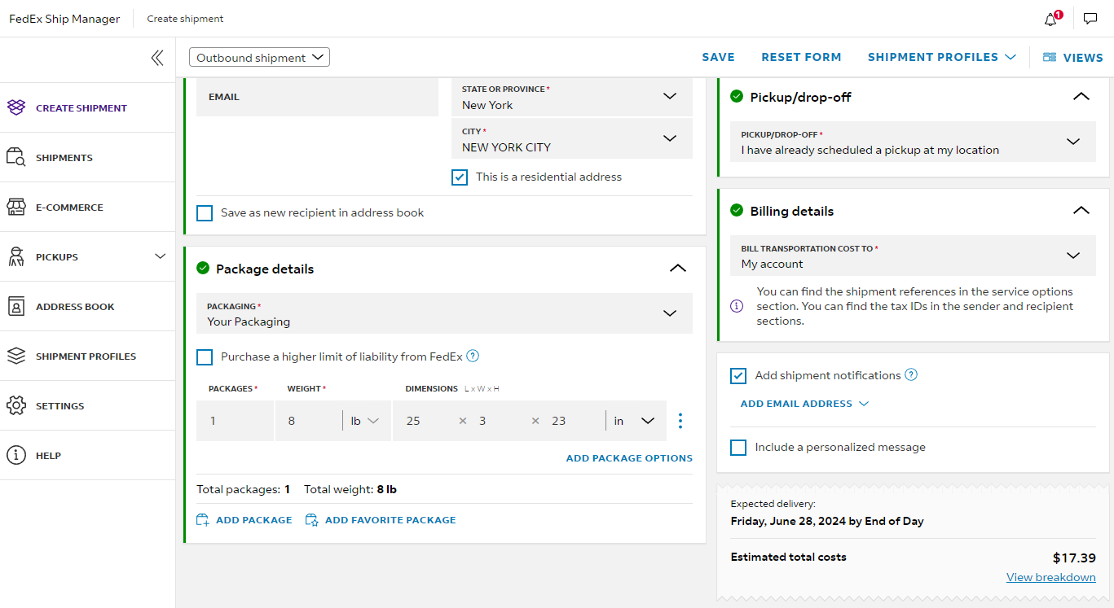Click the Add Favorite Package star icon
This screenshot has height=608, width=1114.
pyautogui.click(x=312, y=520)
